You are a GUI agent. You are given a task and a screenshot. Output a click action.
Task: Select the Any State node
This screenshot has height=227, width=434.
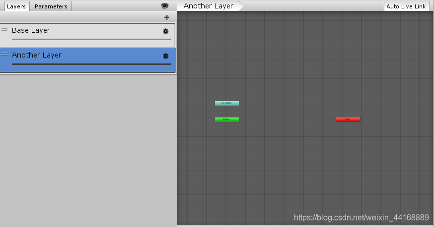click(227, 103)
